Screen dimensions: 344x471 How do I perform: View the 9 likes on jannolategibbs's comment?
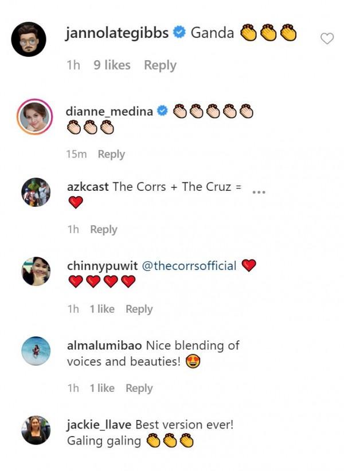(x=112, y=65)
